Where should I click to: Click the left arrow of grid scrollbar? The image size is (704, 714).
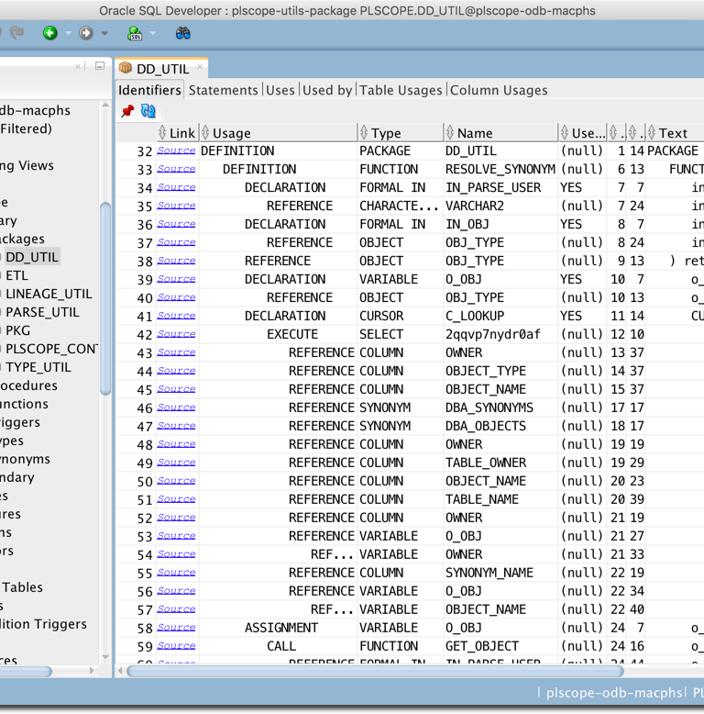click(120, 671)
